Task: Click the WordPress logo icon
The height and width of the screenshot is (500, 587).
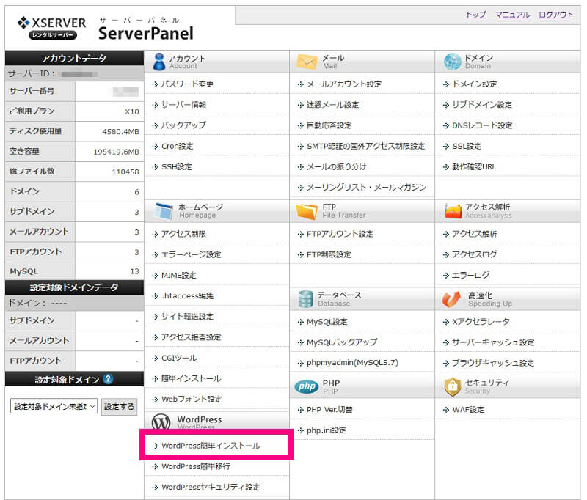Action: pyautogui.click(x=161, y=422)
